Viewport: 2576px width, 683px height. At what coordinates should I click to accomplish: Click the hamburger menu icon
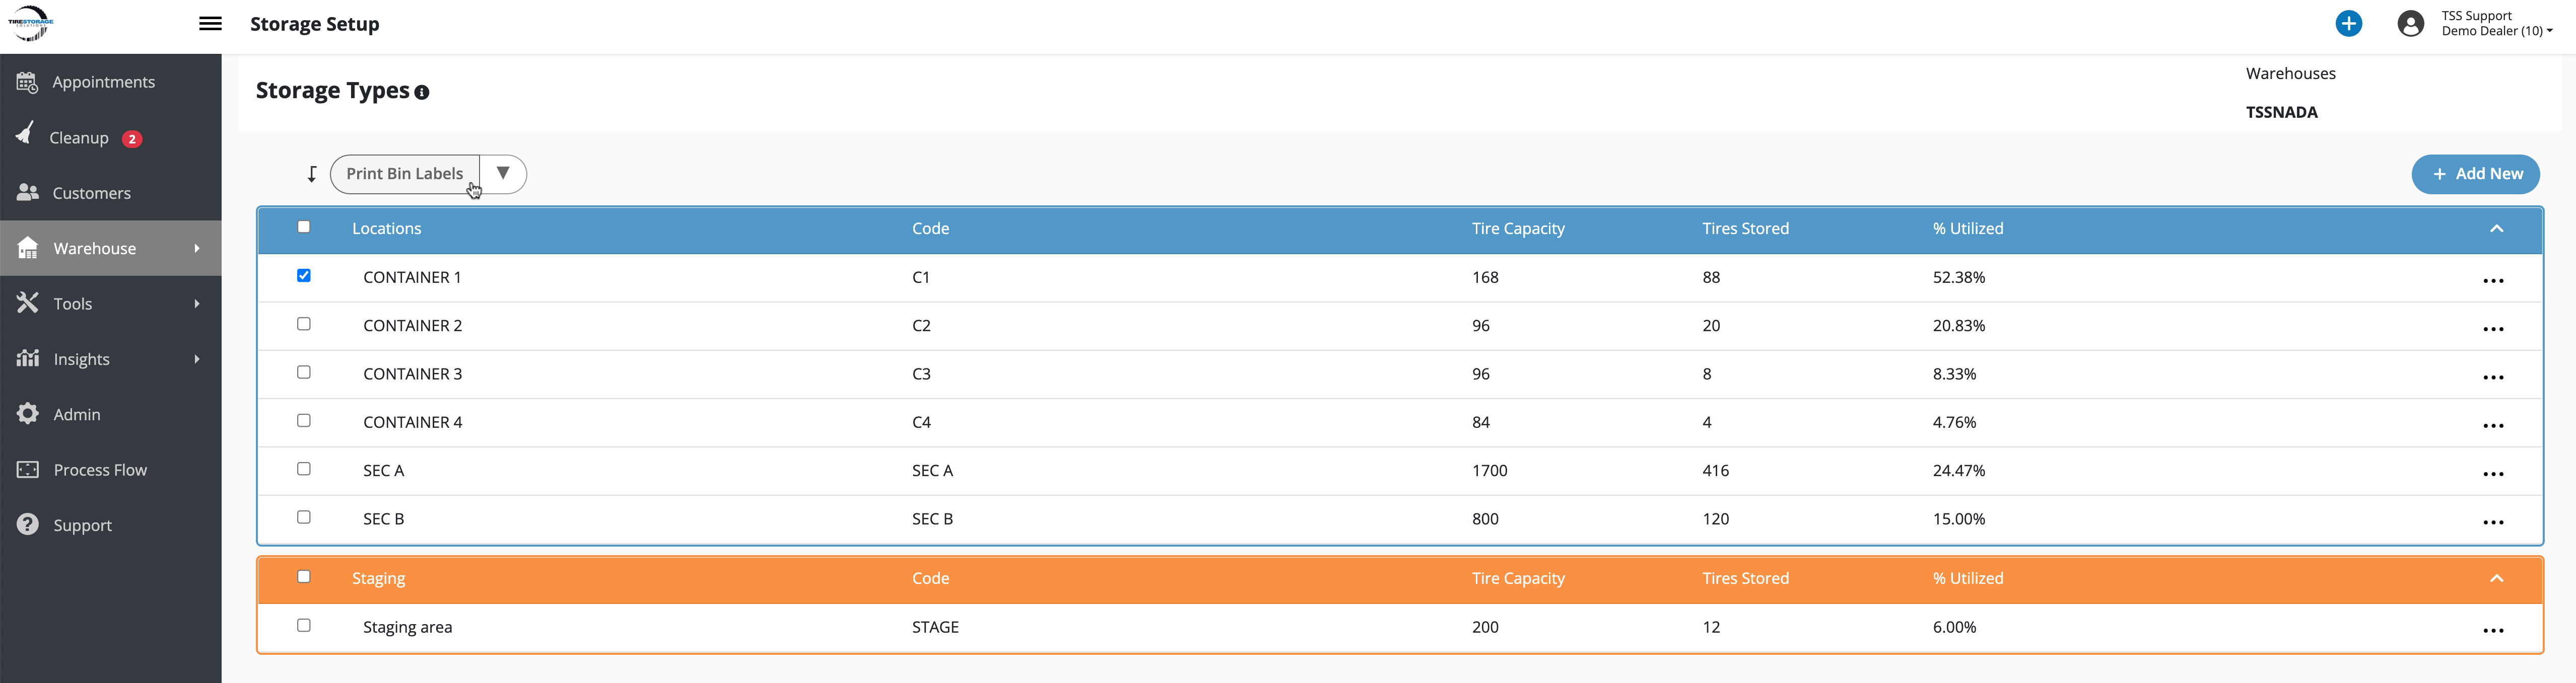click(x=210, y=24)
